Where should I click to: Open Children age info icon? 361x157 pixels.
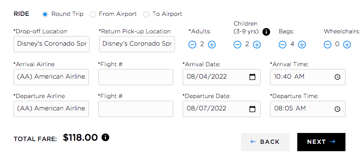click(266, 32)
